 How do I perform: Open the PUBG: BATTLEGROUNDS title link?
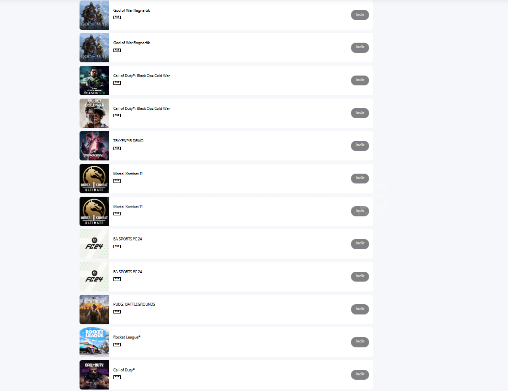coord(134,304)
